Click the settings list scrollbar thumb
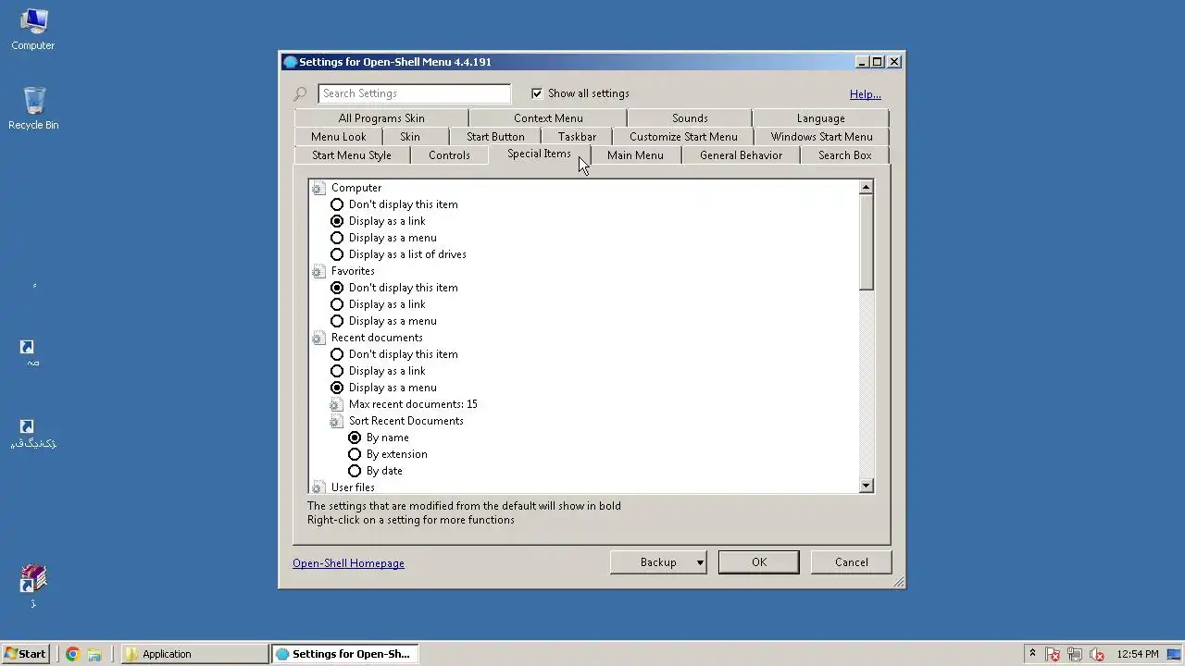This screenshot has height=666, width=1185. 866,243
